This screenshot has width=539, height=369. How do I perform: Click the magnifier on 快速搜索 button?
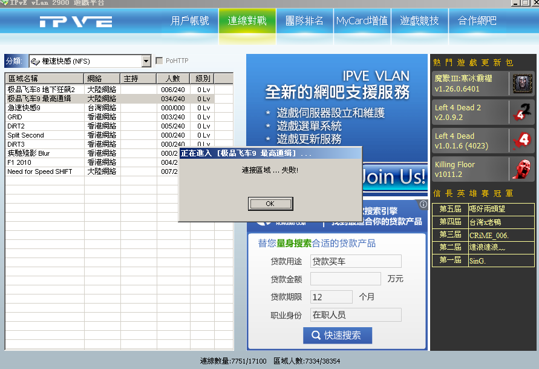tap(316, 336)
